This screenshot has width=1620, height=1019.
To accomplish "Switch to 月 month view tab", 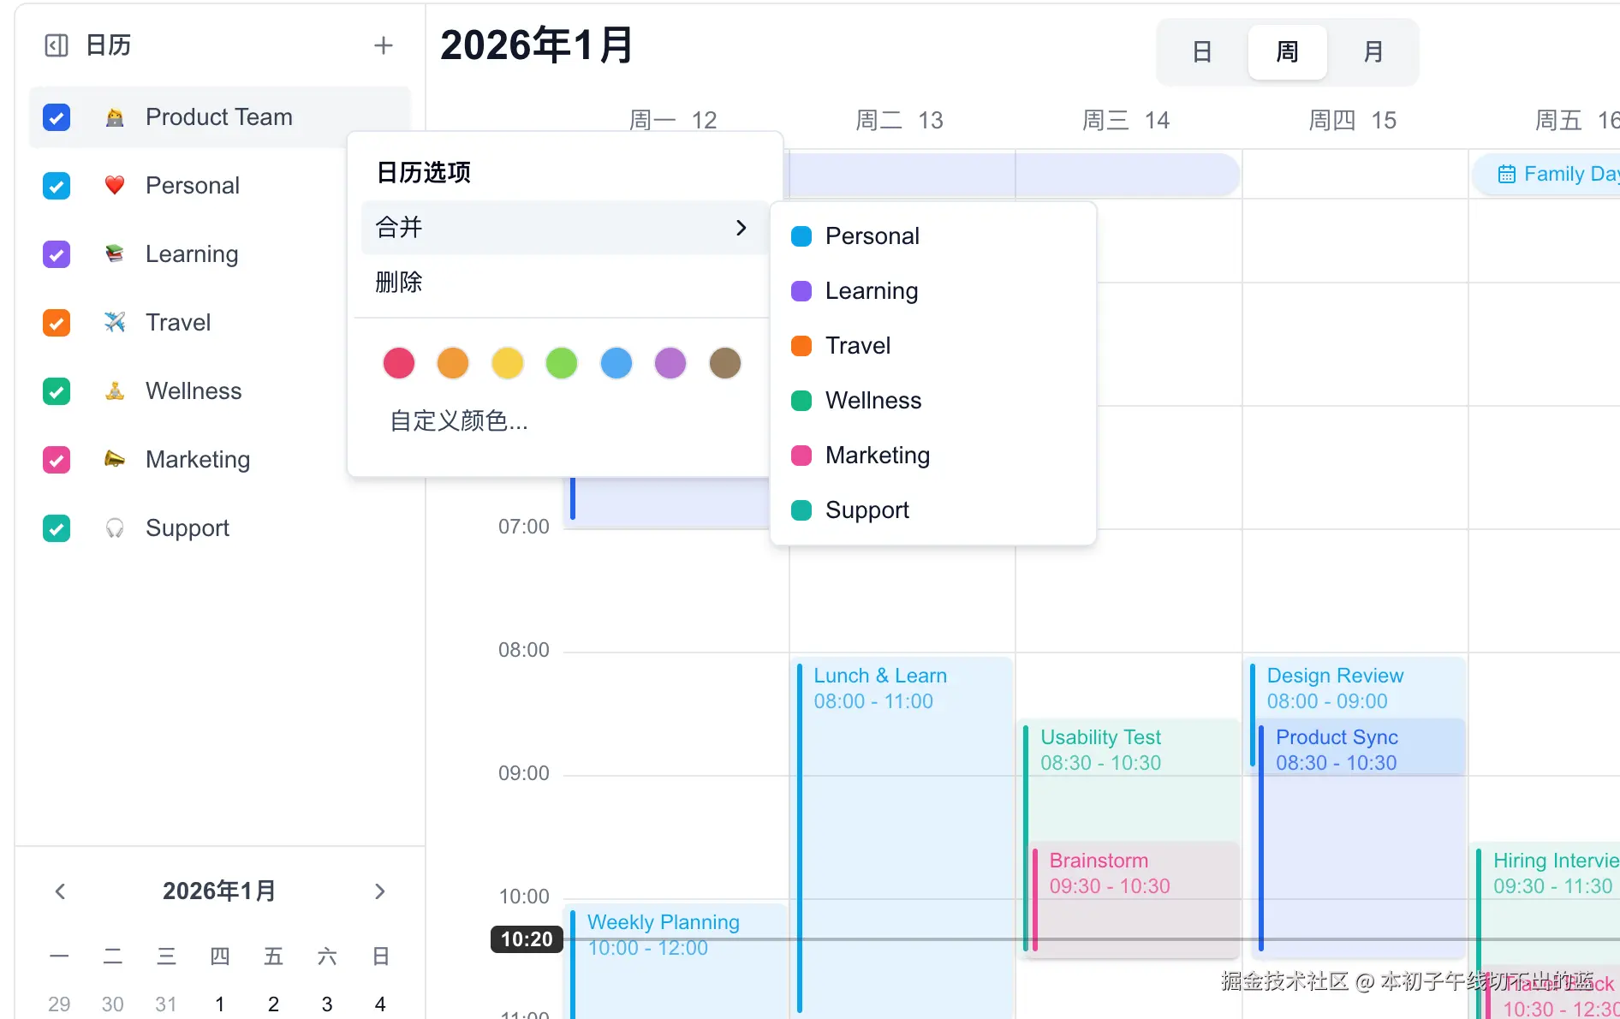I will (x=1373, y=52).
